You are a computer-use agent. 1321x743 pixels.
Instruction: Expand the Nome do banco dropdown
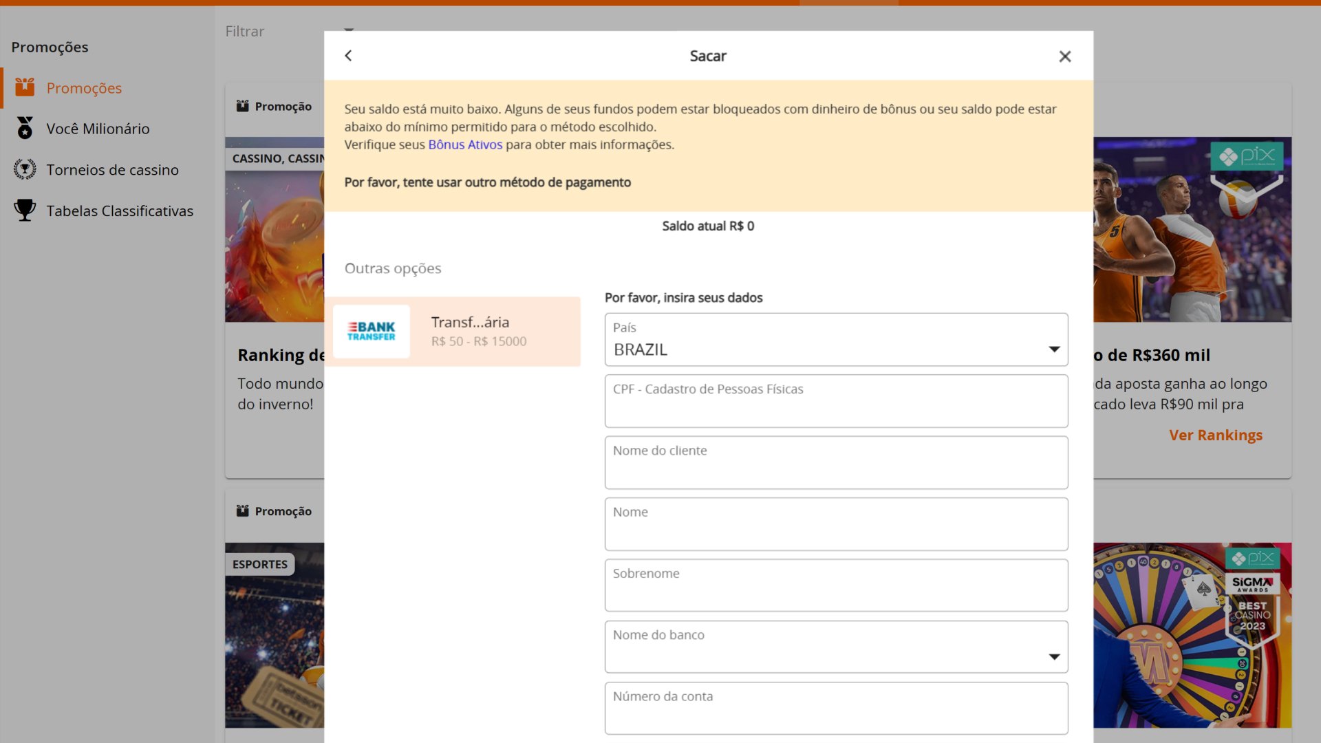click(836, 647)
